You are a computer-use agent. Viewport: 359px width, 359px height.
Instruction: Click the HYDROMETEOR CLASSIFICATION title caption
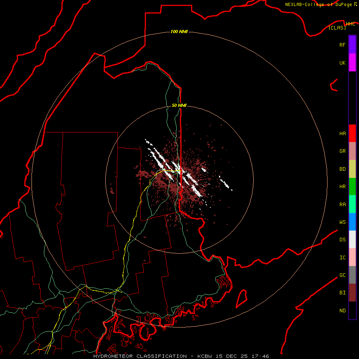140,356
